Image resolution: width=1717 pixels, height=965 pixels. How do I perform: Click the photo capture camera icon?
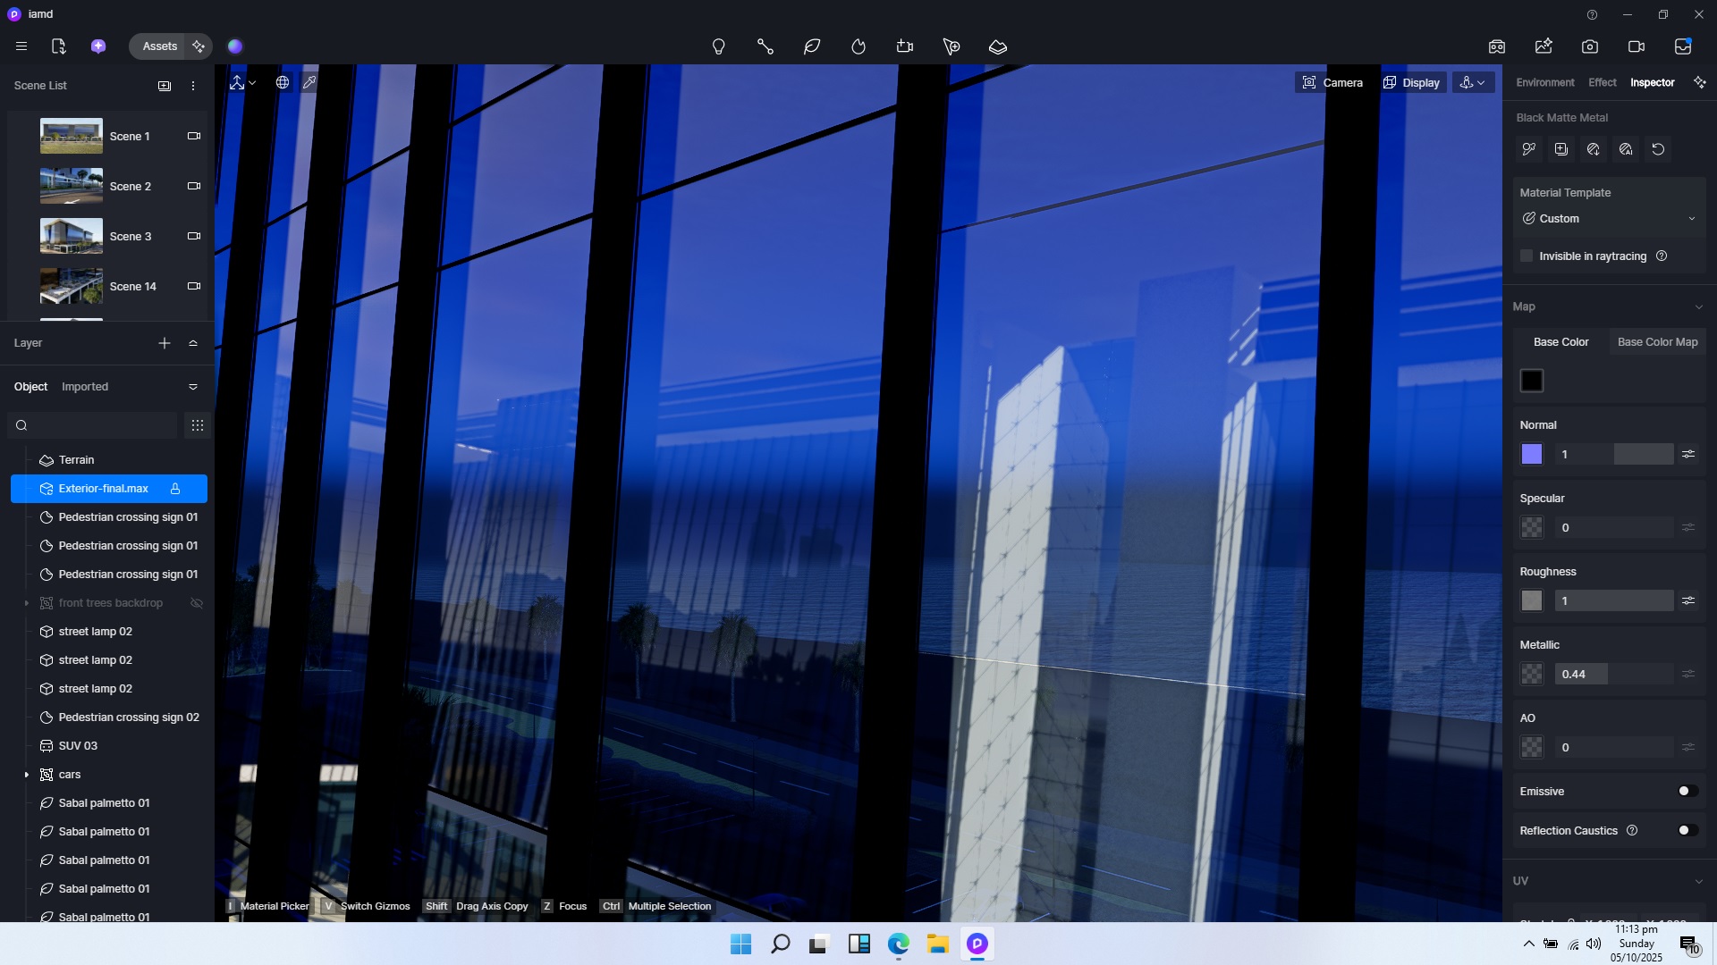[1590, 46]
